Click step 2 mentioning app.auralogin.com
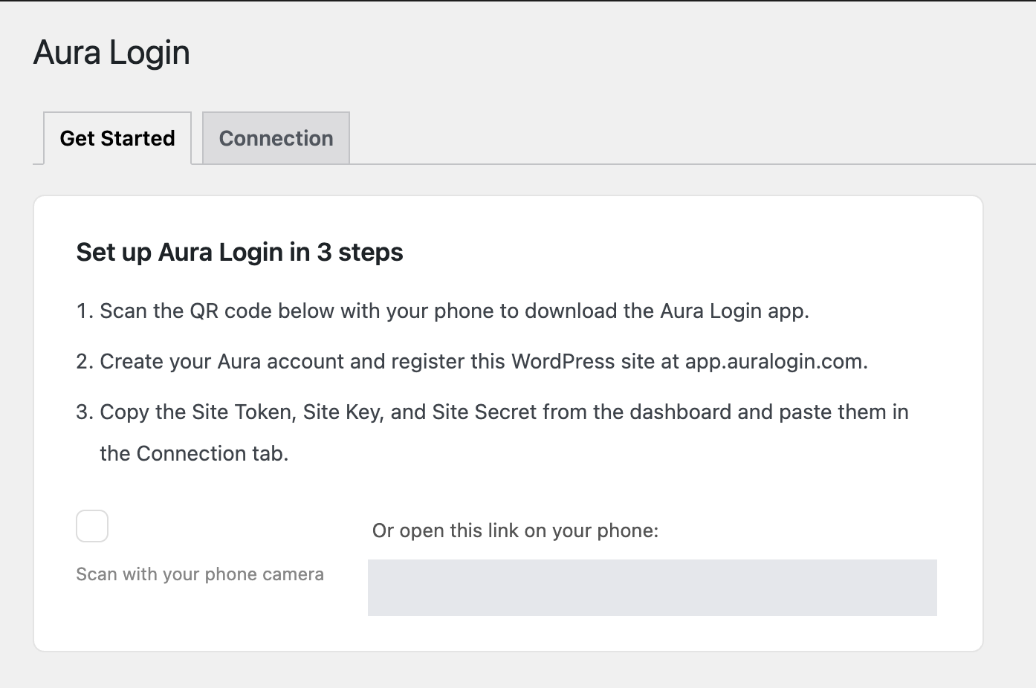Screen dimensions: 1036x688 tap(472, 361)
